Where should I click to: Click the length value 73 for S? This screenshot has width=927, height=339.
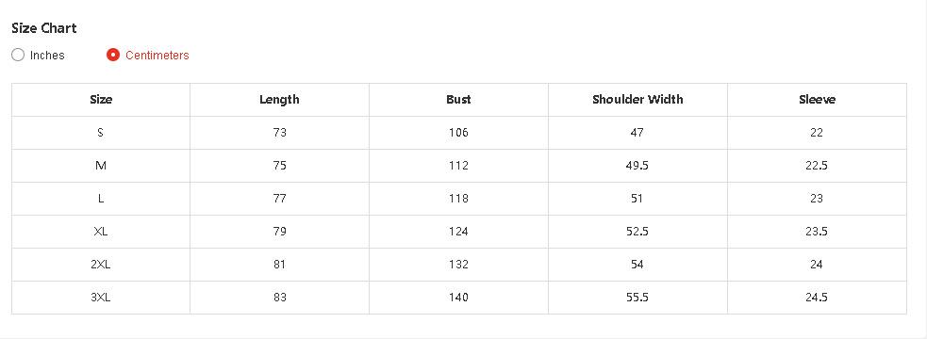tap(280, 132)
